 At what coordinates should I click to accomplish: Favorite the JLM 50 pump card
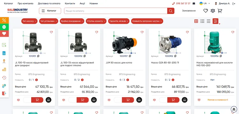point(142,32)
